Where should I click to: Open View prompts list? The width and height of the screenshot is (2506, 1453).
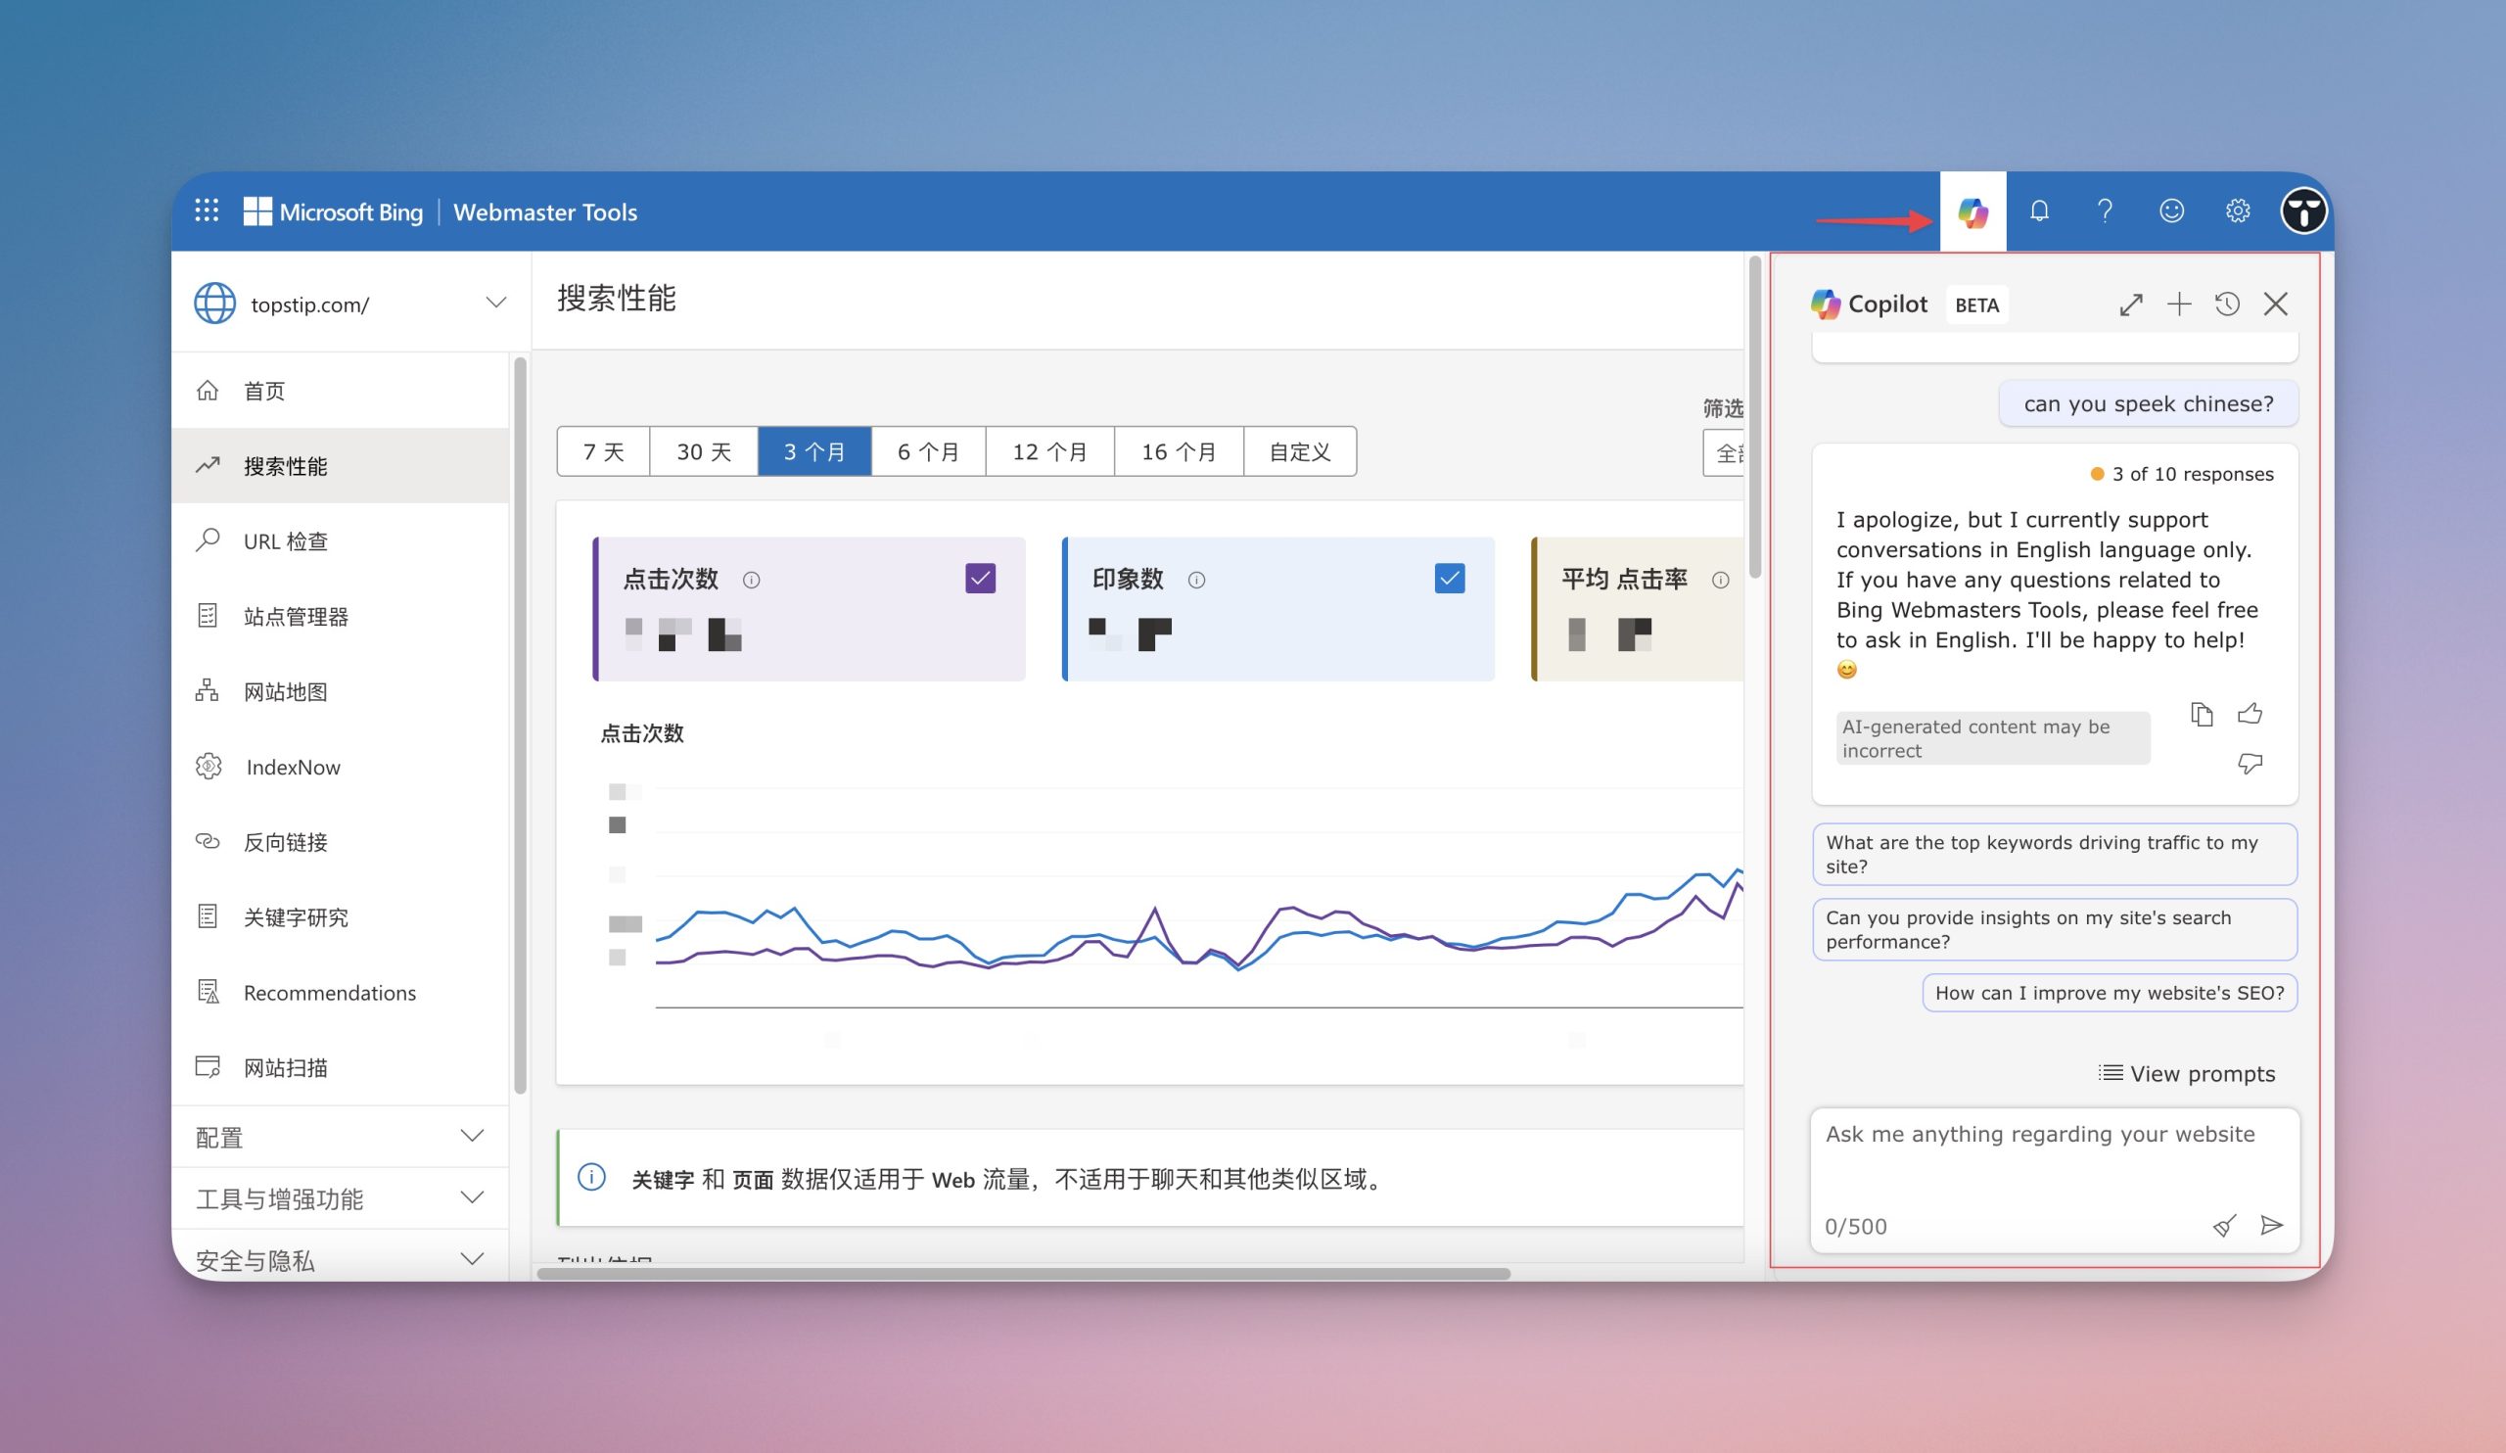coord(2186,1073)
